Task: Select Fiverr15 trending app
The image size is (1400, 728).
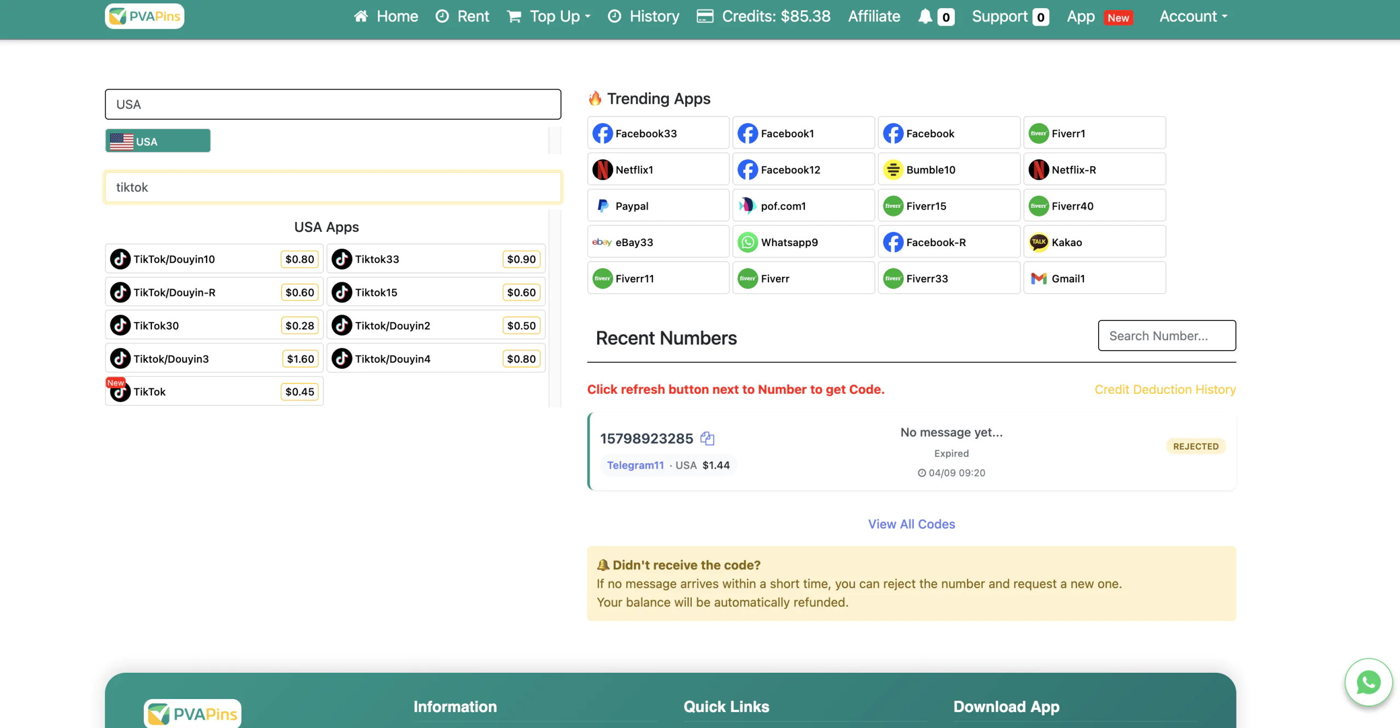Action: [x=949, y=206]
